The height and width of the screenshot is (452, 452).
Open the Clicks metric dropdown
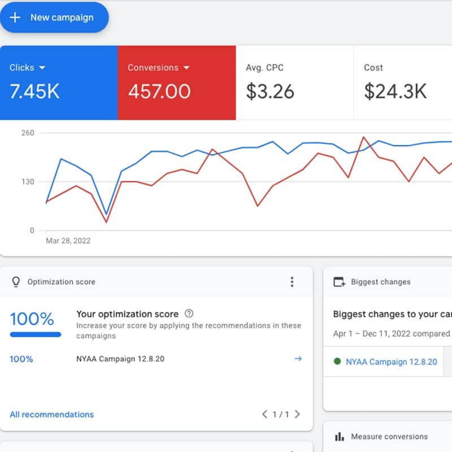(42, 68)
